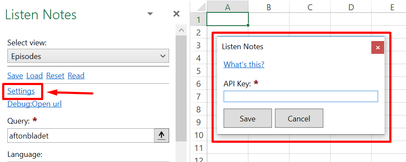
Task: Click the Debug:Open url link
Action: pyautogui.click(x=34, y=104)
